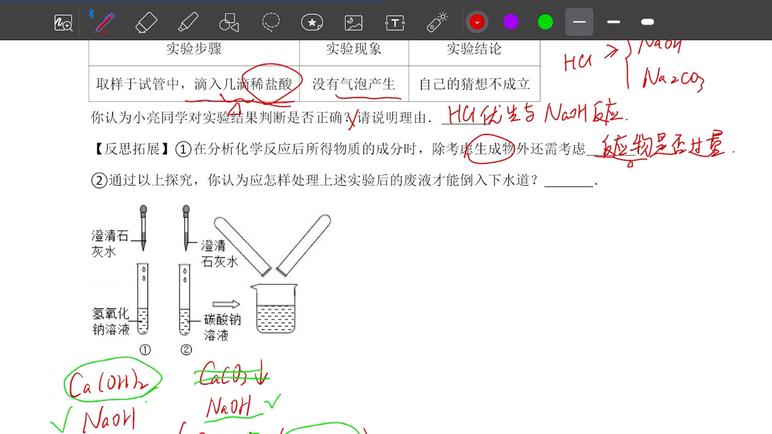Select the Eraser tool

tap(146, 23)
